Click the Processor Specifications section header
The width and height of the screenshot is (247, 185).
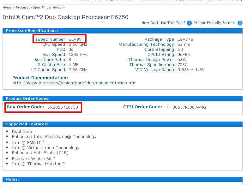(123, 31)
